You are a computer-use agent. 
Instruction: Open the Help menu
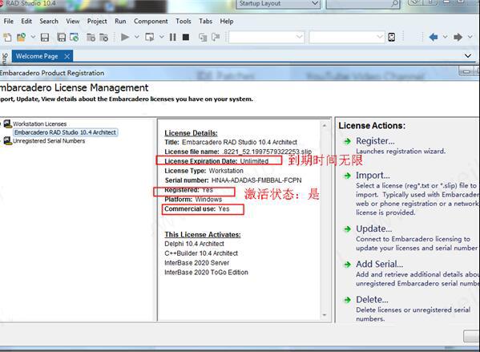pos(227,21)
